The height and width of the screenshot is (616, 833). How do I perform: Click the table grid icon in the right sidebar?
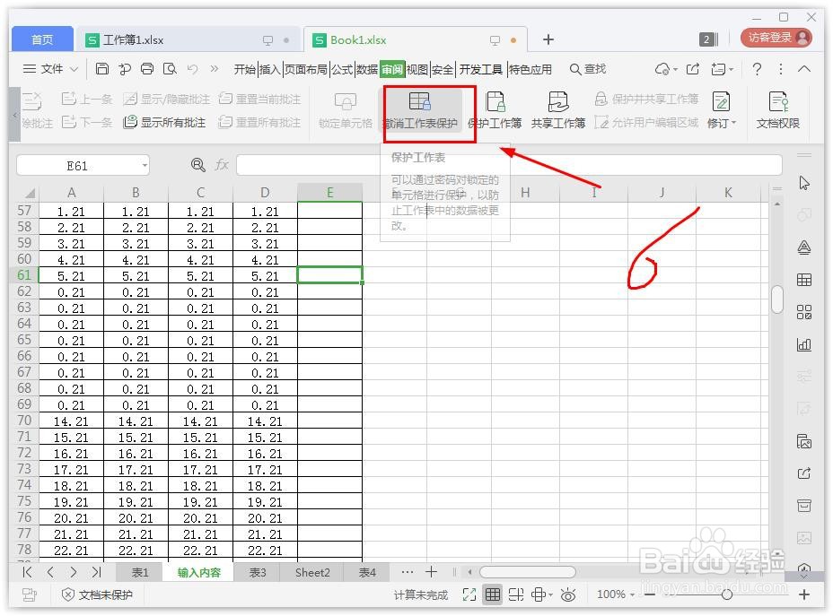point(803,279)
